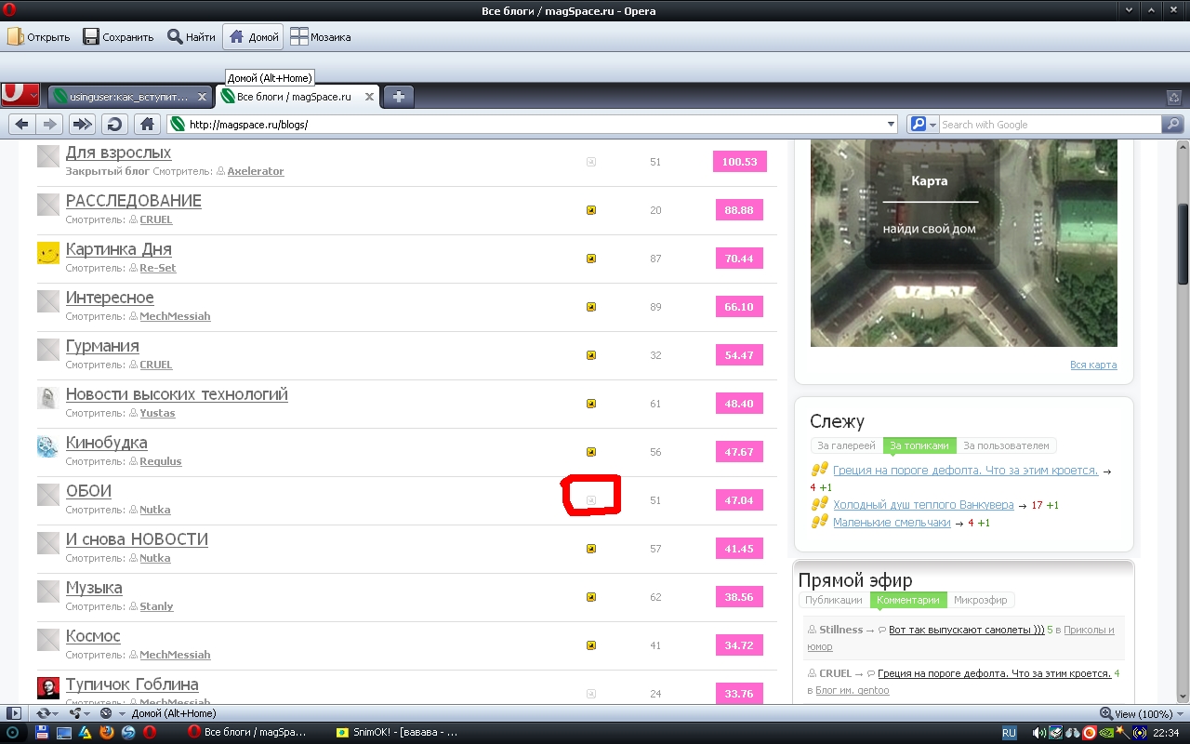Open the Кинобудка blog link
Image resolution: width=1190 pixels, height=744 pixels.
106,443
